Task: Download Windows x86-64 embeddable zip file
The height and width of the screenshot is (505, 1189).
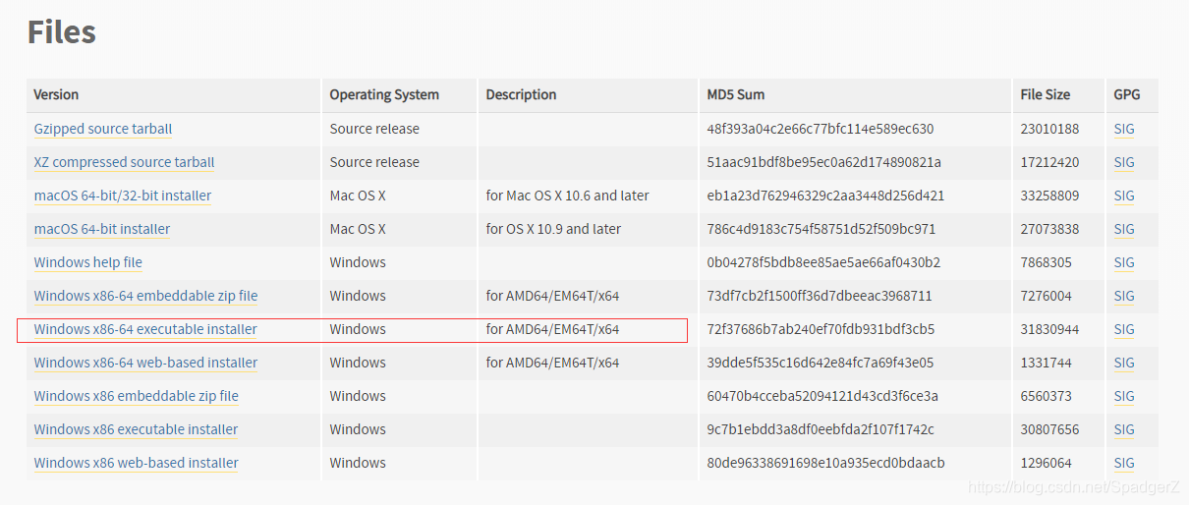Action: [145, 296]
